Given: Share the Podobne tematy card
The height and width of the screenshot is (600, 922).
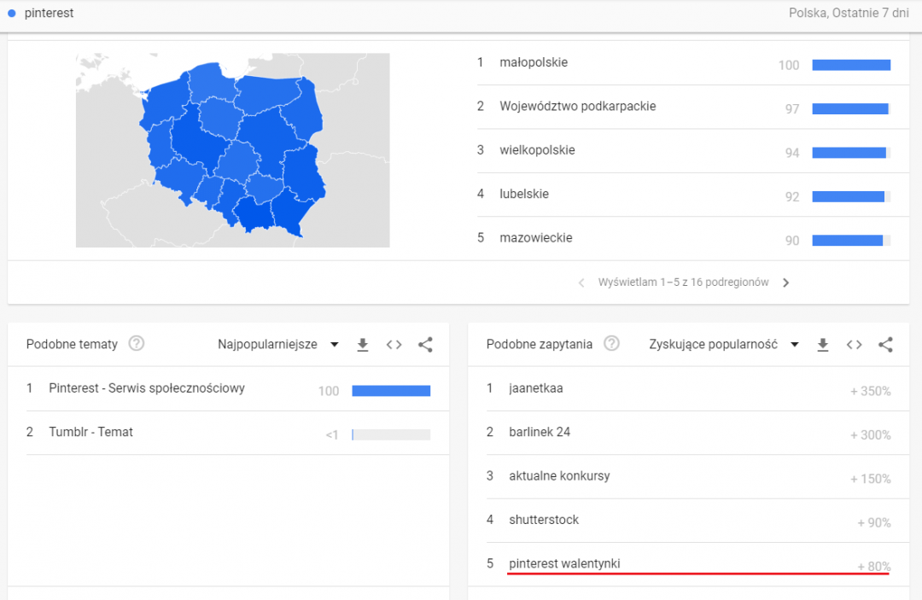Looking at the screenshot, I should tap(425, 345).
